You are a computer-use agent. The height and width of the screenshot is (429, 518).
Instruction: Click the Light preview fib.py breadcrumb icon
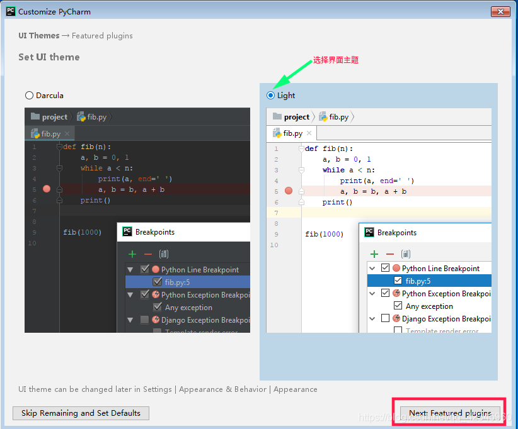[x=323, y=116]
